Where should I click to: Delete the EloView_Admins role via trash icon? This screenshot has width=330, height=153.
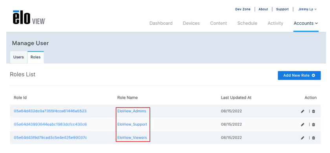pyautogui.click(x=313, y=111)
